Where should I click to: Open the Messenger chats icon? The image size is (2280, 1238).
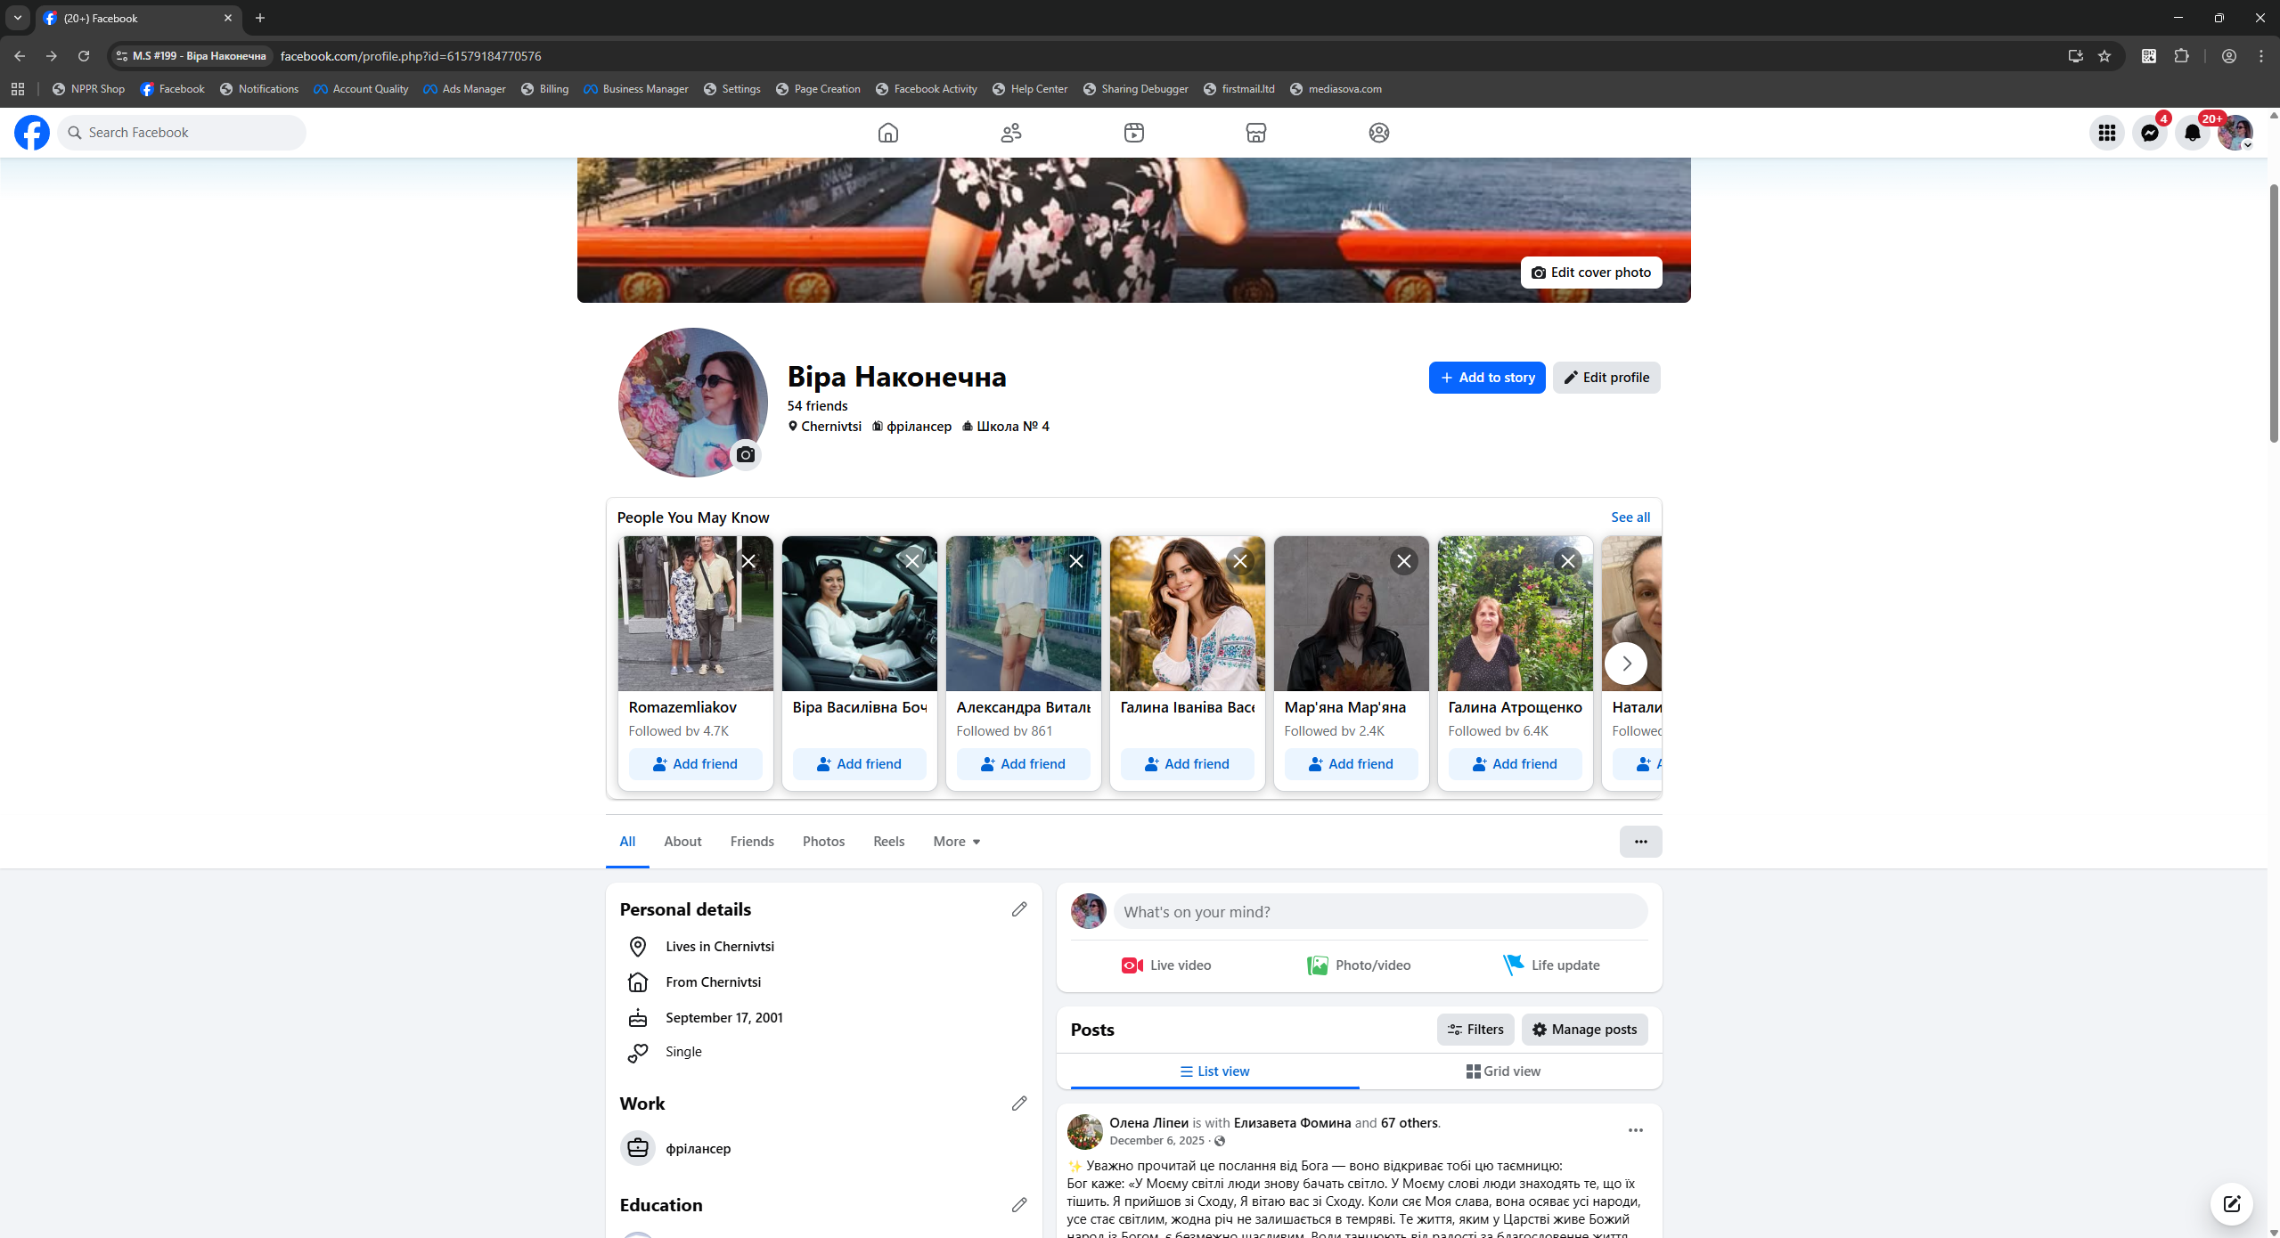(x=2149, y=133)
